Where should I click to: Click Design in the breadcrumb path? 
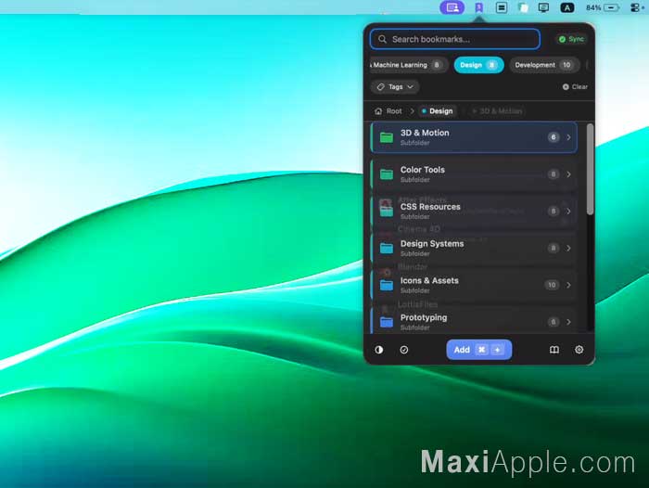pos(437,111)
